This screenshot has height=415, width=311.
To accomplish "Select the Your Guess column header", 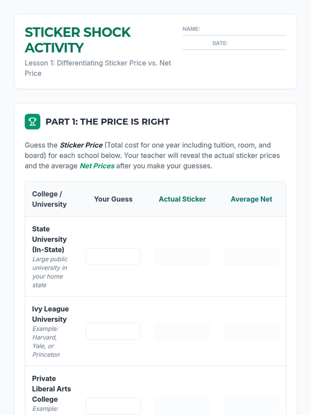I will [113, 199].
